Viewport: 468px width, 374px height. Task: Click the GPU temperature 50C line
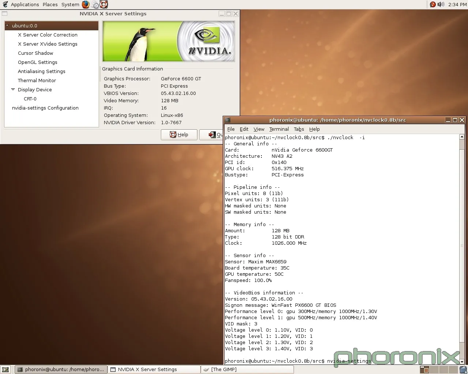click(x=254, y=274)
